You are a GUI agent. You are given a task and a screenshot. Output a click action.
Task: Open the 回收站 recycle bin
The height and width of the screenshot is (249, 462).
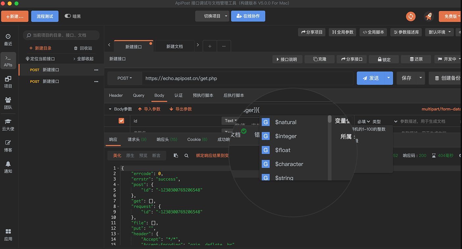[83, 48]
